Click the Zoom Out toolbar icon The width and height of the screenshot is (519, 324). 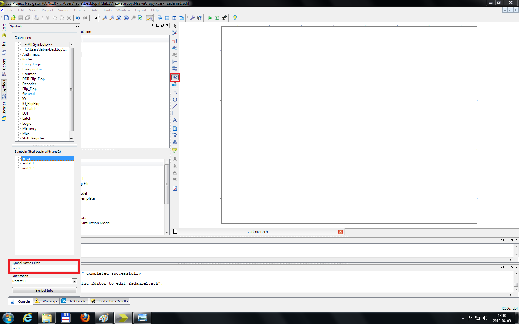112,18
